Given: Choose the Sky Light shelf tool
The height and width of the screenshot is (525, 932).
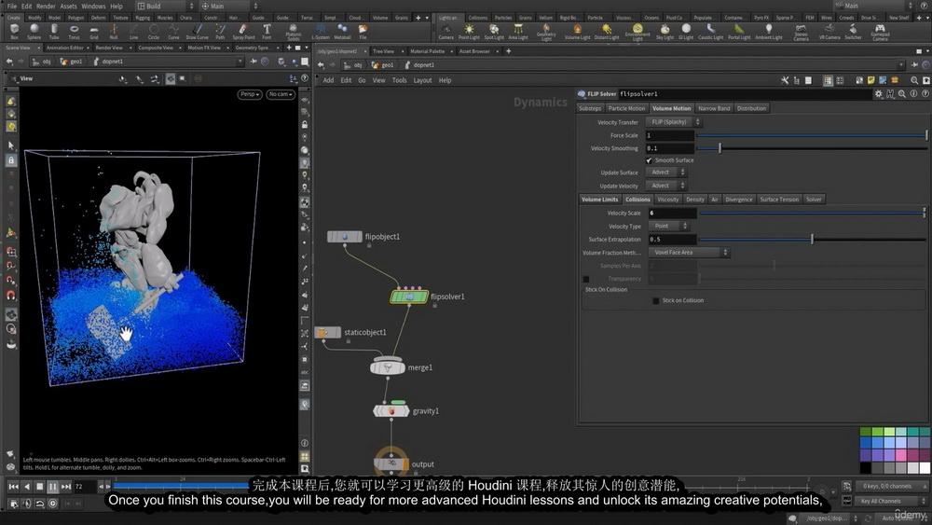Looking at the screenshot, I should click(665, 32).
